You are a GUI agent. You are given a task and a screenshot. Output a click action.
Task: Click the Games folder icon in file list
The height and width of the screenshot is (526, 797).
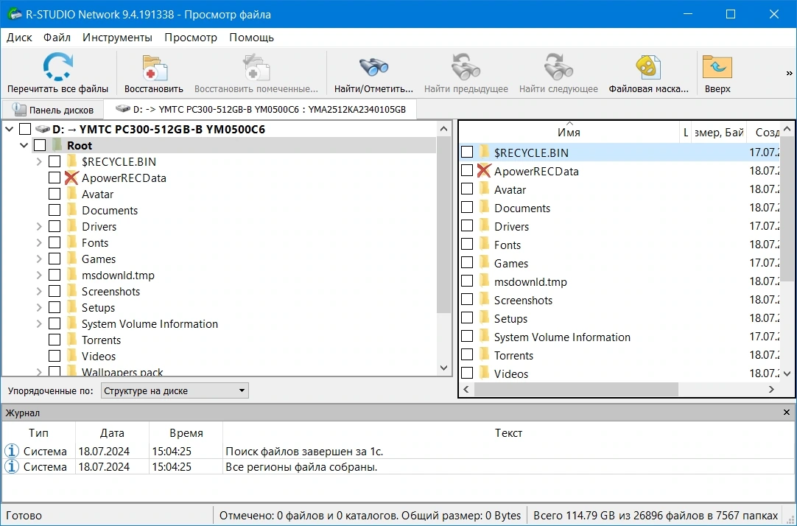tap(485, 263)
